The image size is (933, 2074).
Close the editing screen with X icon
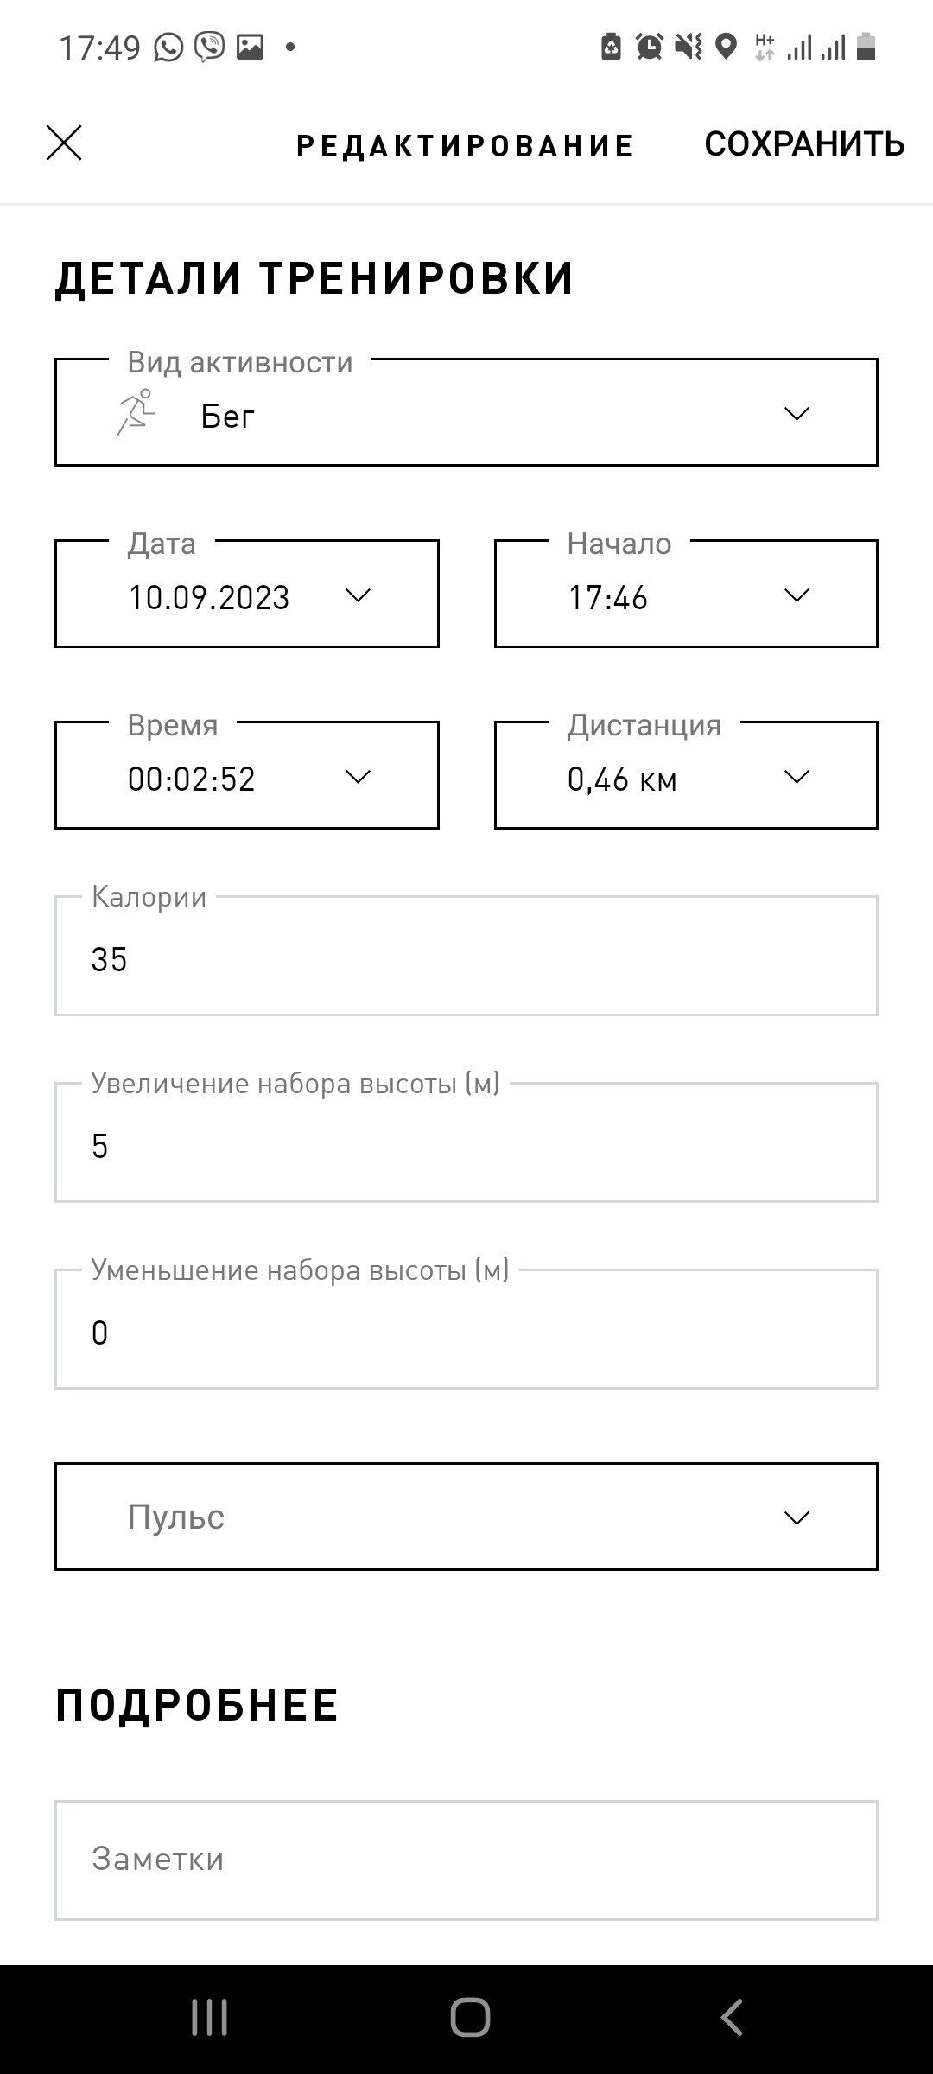[x=64, y=143]
